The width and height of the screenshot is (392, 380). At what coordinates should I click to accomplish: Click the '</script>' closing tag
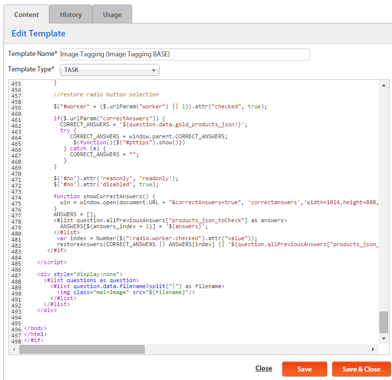tap(52, 262)
